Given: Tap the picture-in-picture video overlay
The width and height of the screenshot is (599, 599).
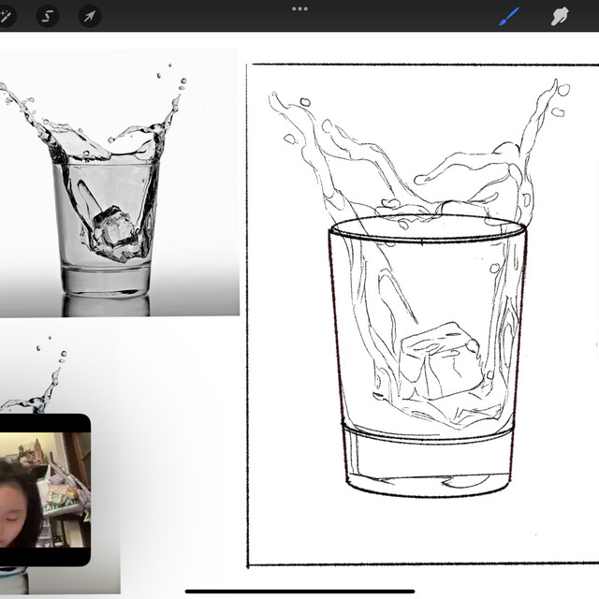Looking at the screenshot, I should point(45,489).
